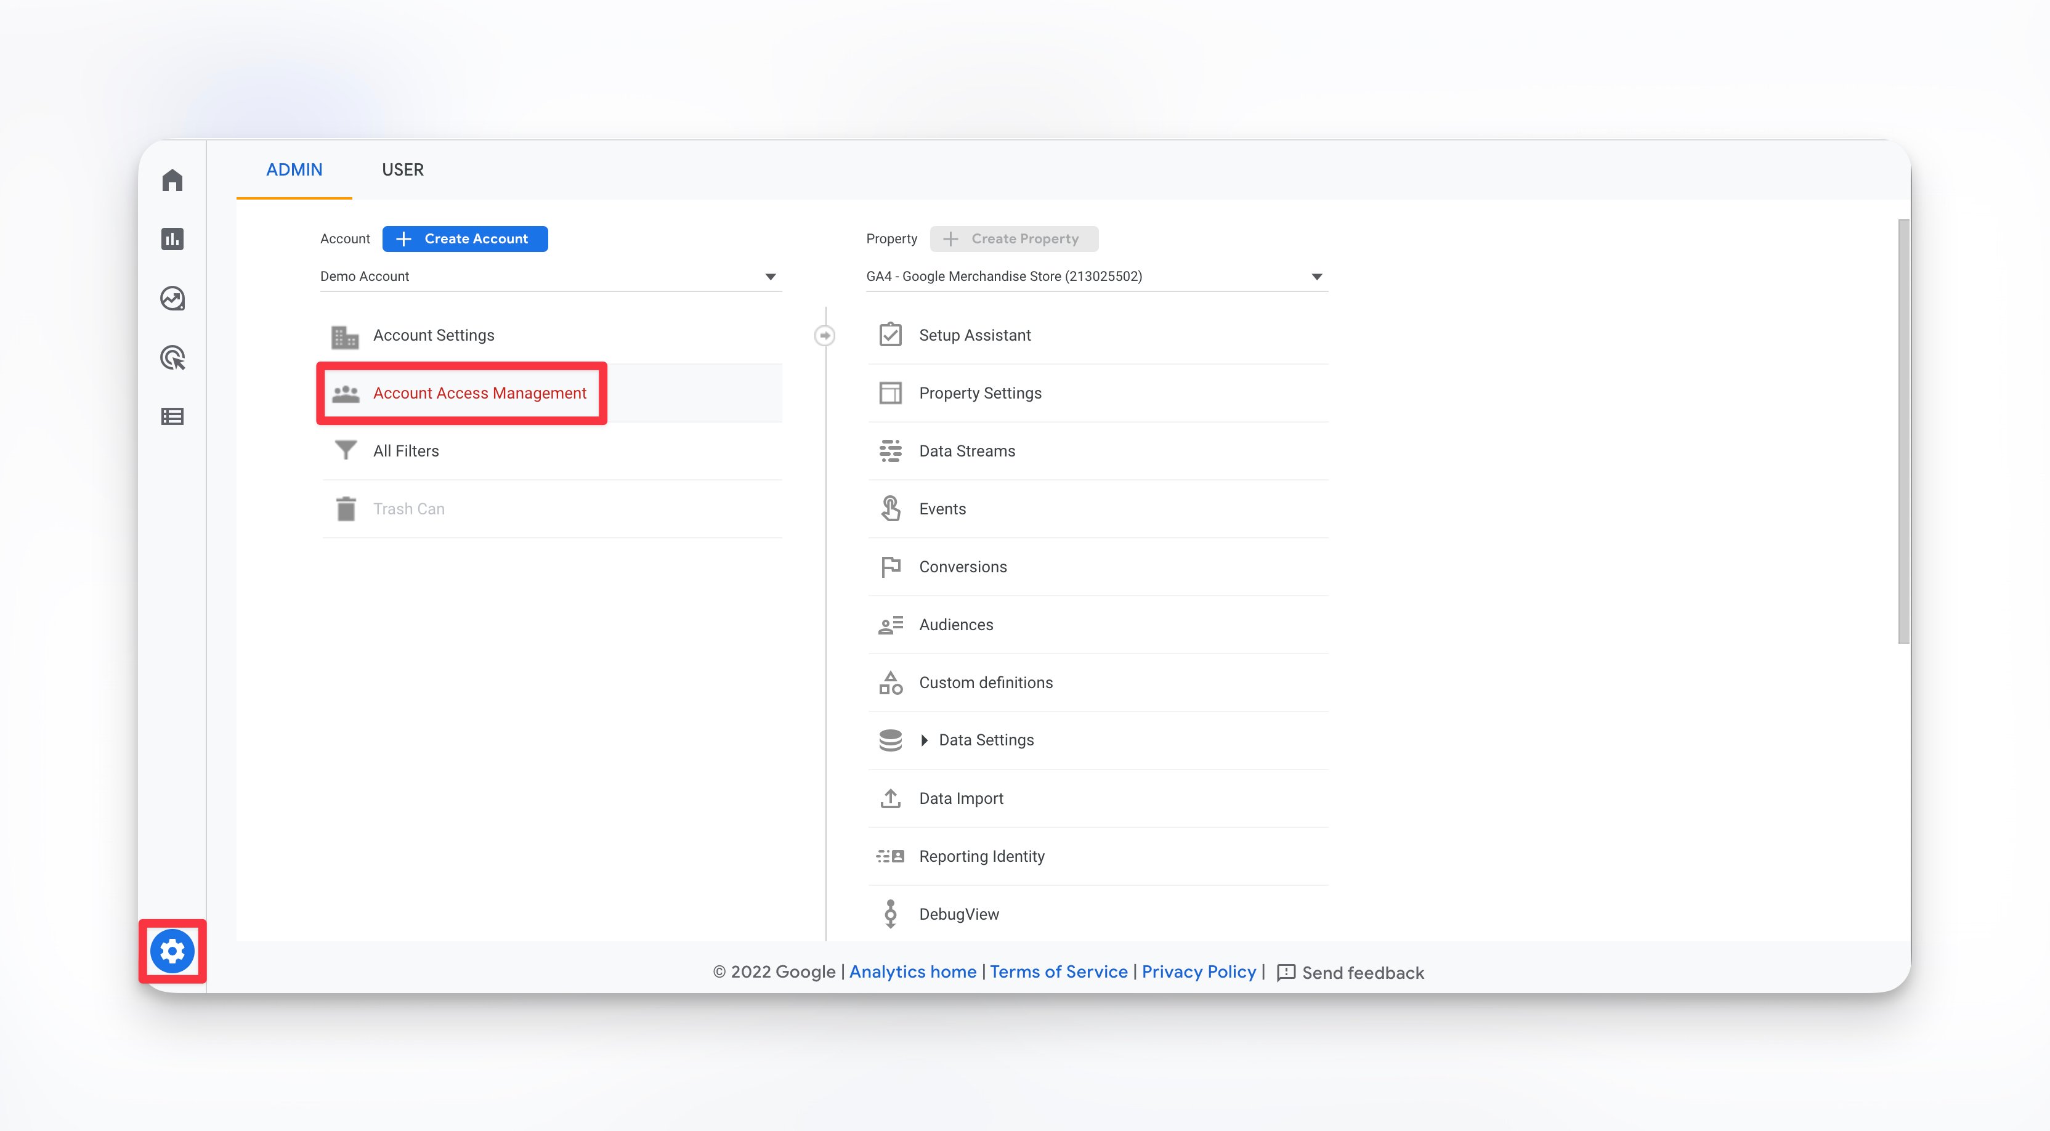Open Explore icon in left sidebar
The width and height of the screenshot is (2050, 1131).
click(172, 299)
